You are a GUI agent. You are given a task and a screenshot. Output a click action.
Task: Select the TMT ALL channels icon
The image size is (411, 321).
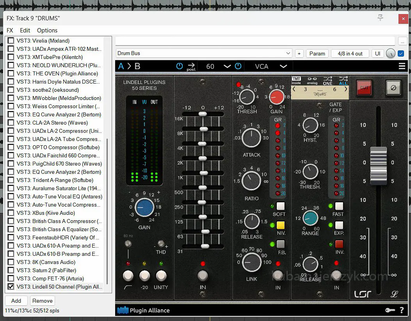click(x=343, y=80)
